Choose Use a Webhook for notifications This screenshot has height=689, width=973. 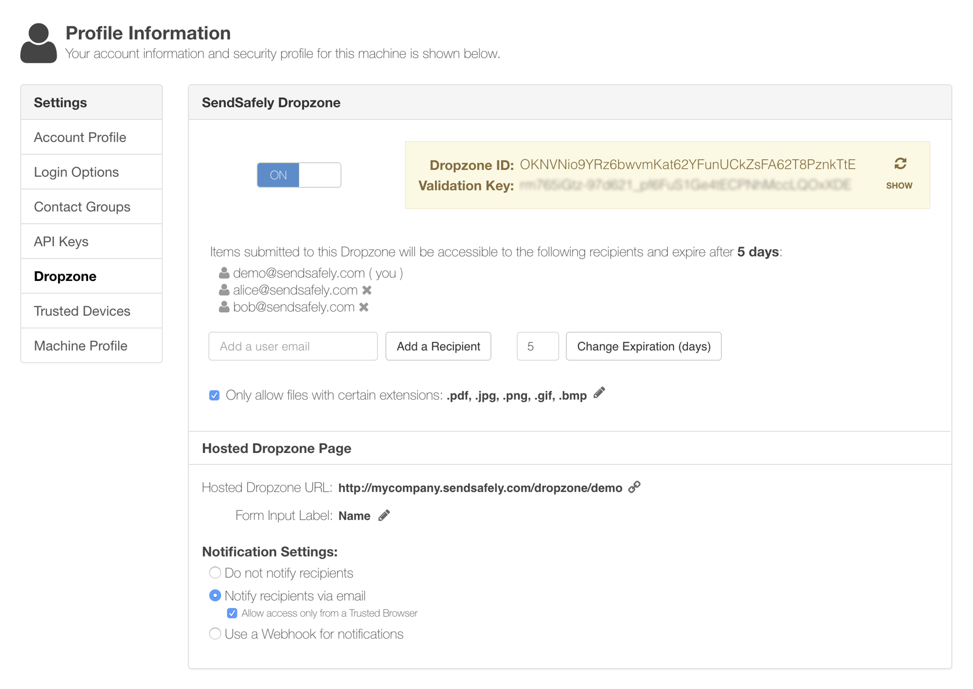[215, 634]
